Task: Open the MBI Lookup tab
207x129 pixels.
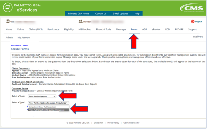Action: point(85,29)
